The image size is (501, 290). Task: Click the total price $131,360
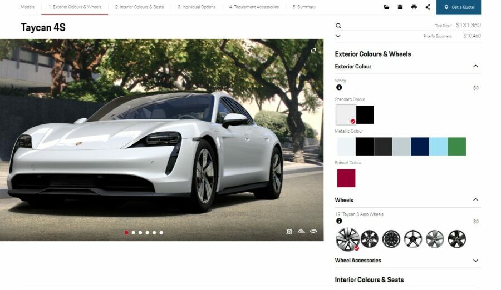point(468,25)
